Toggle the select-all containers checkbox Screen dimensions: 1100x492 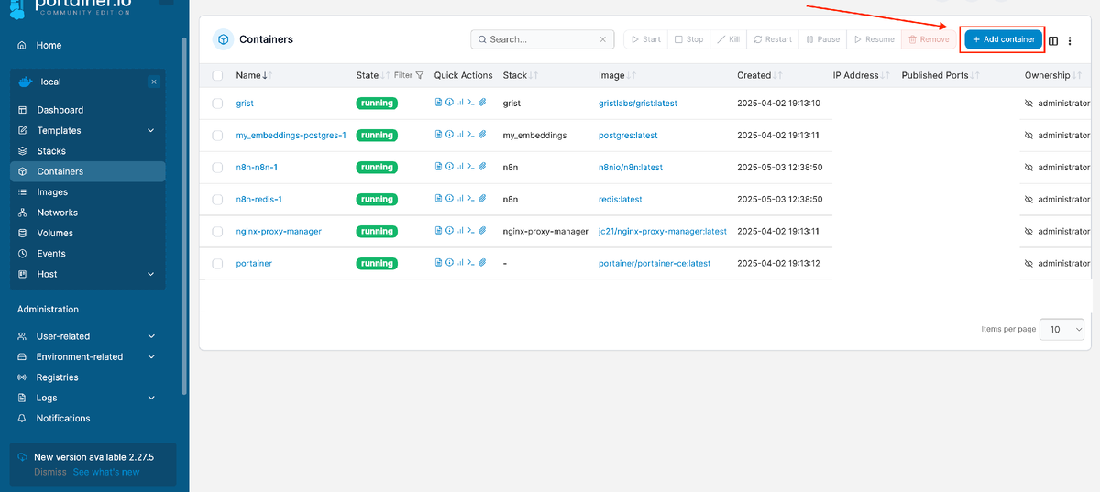217,75
